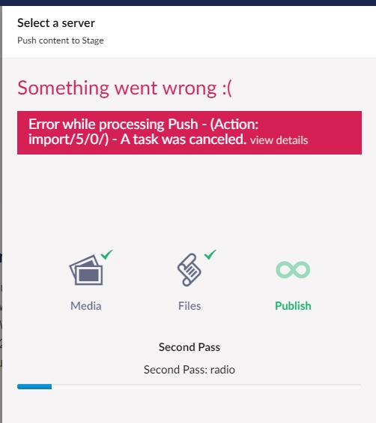The height and width of the screenshot is (423, 376).
Task: Click the green checkmark beside Media icon
Action: (106, 255)
